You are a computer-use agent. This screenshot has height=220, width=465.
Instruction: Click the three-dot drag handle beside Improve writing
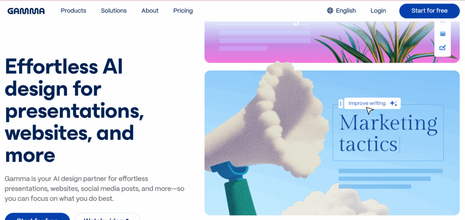[341, 104]
